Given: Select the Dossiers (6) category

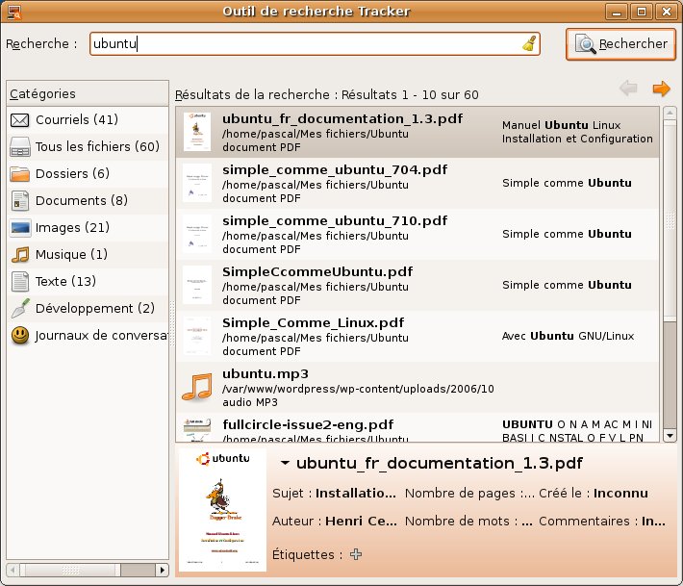Looking at the screenshot, I should [88, 174].
